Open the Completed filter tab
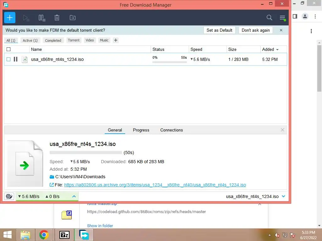322x241 pixels. click(53, 40)
